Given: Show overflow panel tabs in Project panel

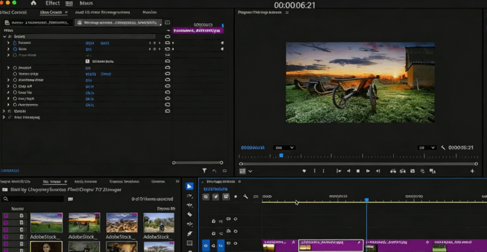Looking at the screenshot, I should click(x=177, y=182).
